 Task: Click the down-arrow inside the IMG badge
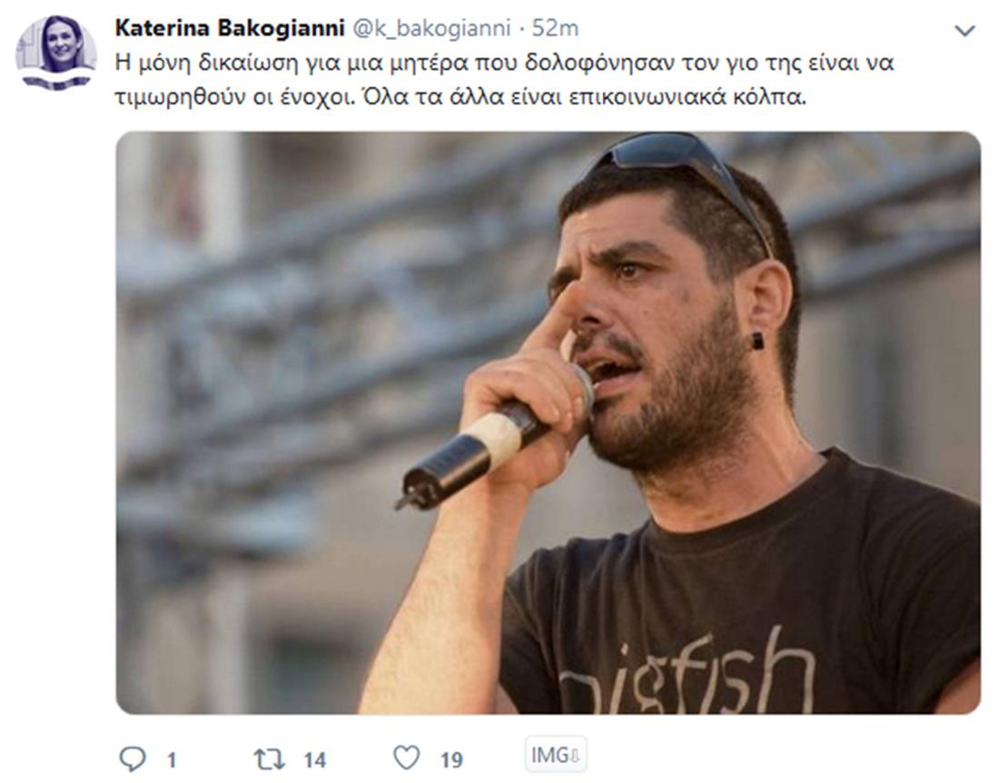coord(576,757)
